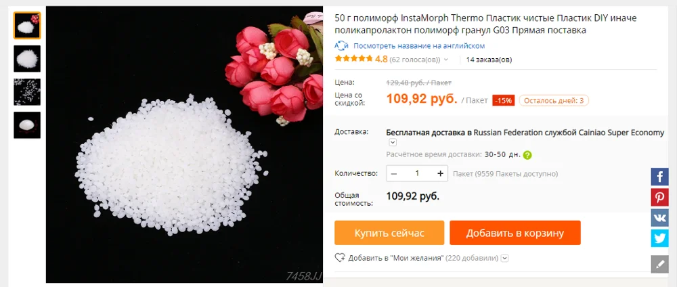Expand delivery method dropdown
The height and width of the screenshot is (287, 677).
point(393,142)
